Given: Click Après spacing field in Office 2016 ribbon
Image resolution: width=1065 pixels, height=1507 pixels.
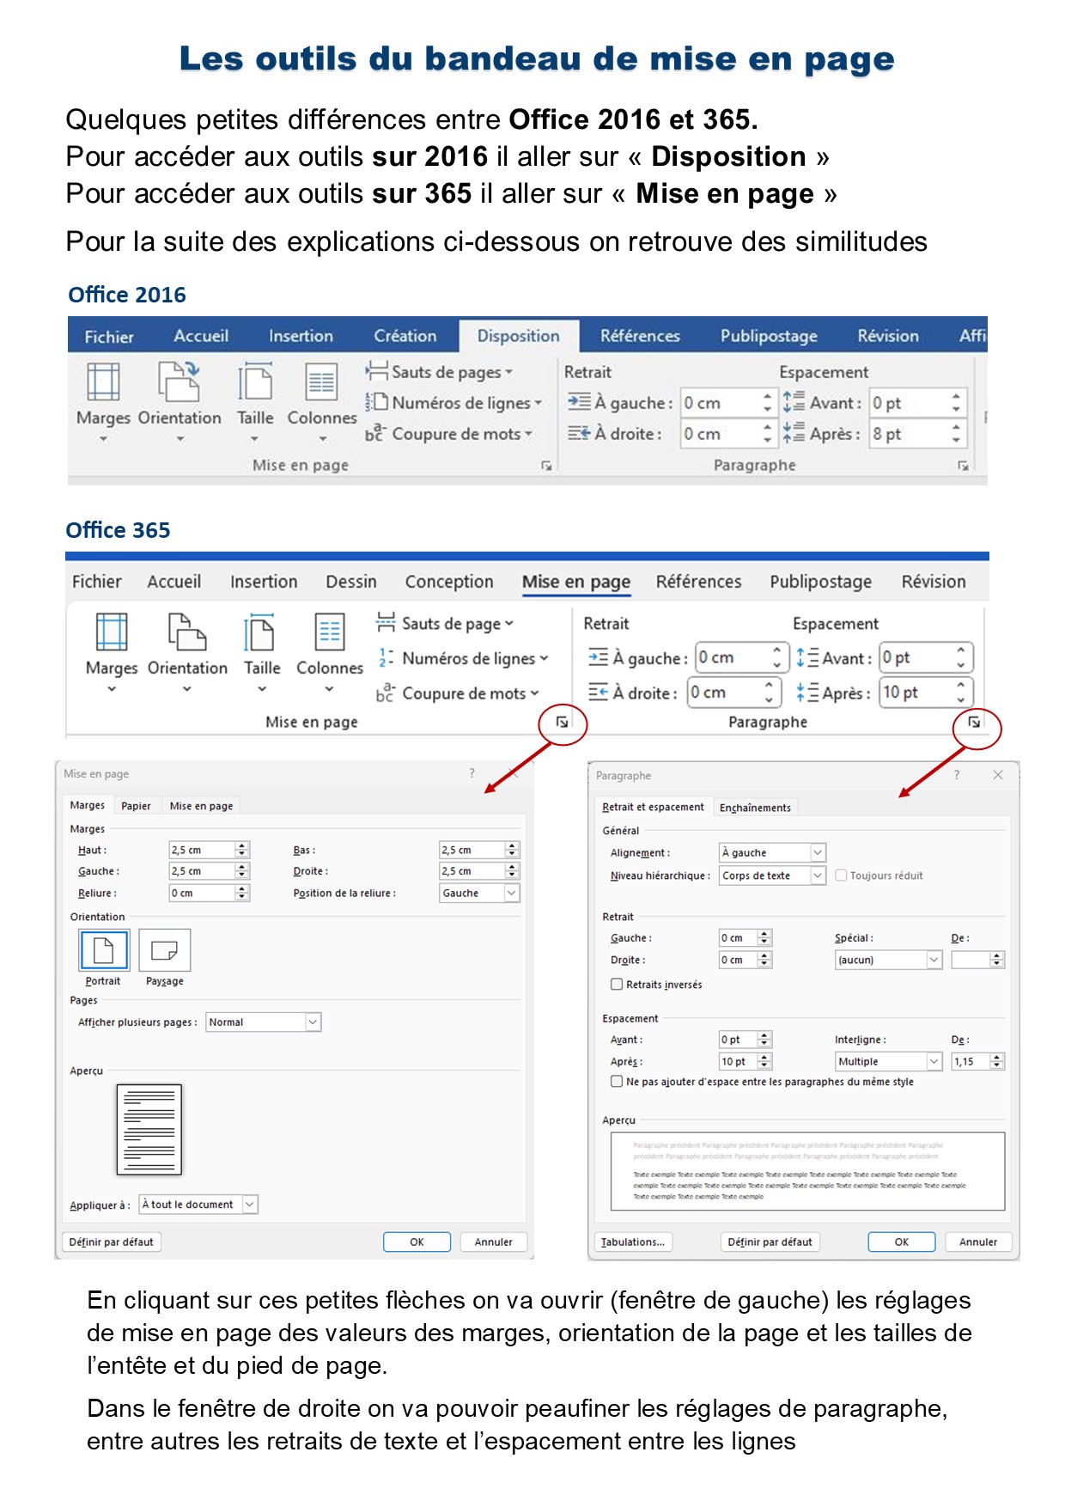Looking at the screenshot, I should pos(919,434).
